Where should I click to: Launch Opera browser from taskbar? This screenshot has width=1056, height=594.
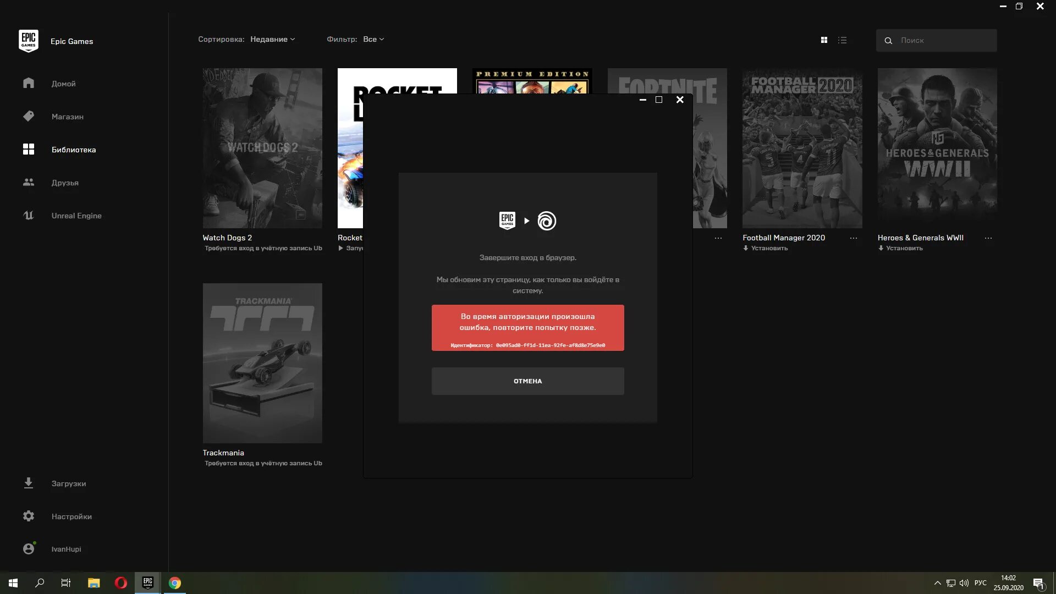121,583
